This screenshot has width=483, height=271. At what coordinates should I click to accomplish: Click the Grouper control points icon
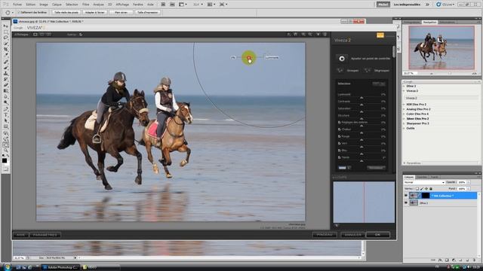(x=340, y=70)
